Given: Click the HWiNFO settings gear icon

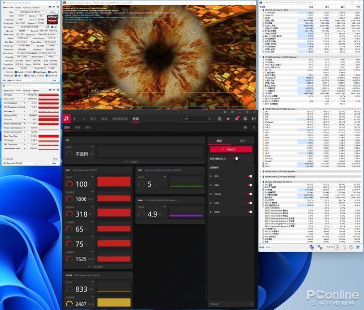Looking at the screenshot, I should tap(351, 247).
